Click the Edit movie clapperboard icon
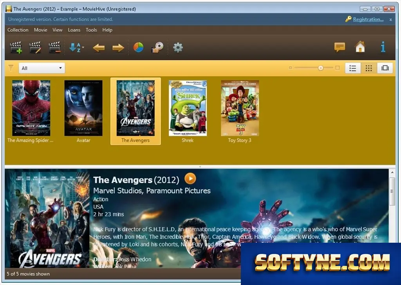 pos(35,47)
